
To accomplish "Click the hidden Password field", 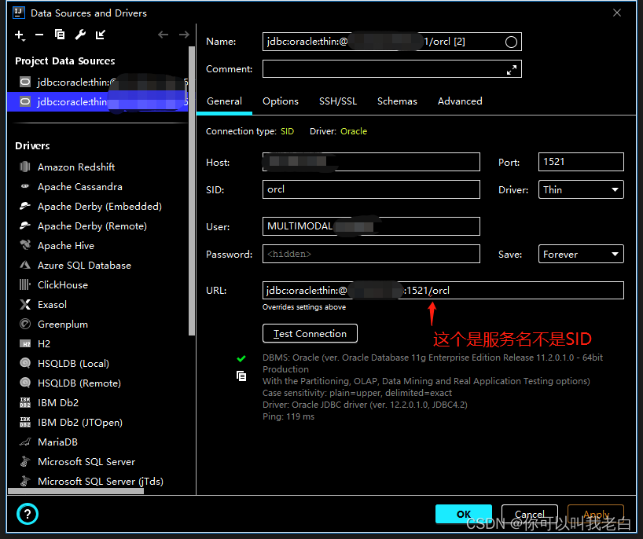I will coord(371,254).
